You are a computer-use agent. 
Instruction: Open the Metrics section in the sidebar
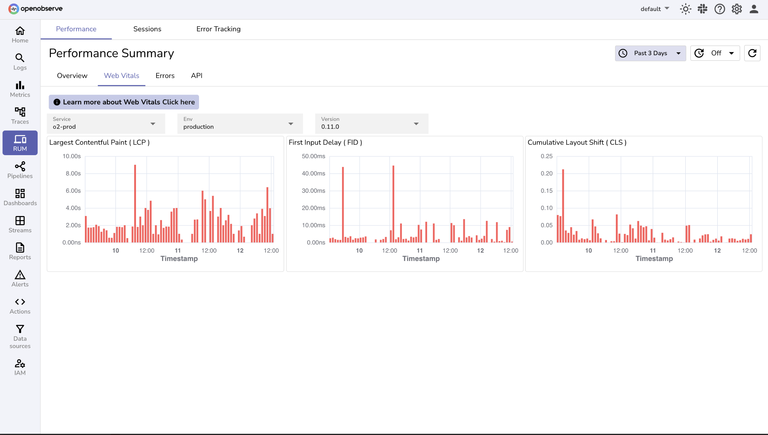[x=20, y=89]
